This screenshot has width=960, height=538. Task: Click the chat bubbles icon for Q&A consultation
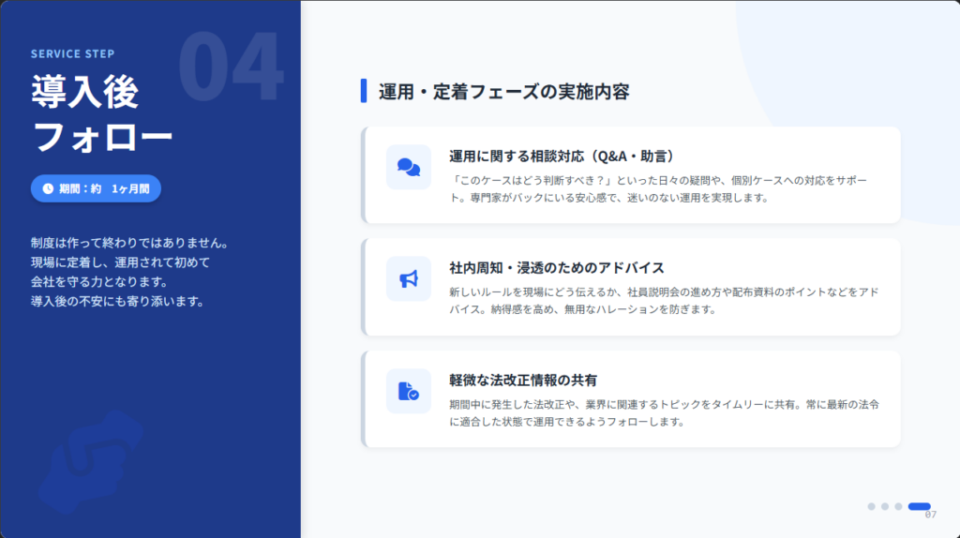409,167
